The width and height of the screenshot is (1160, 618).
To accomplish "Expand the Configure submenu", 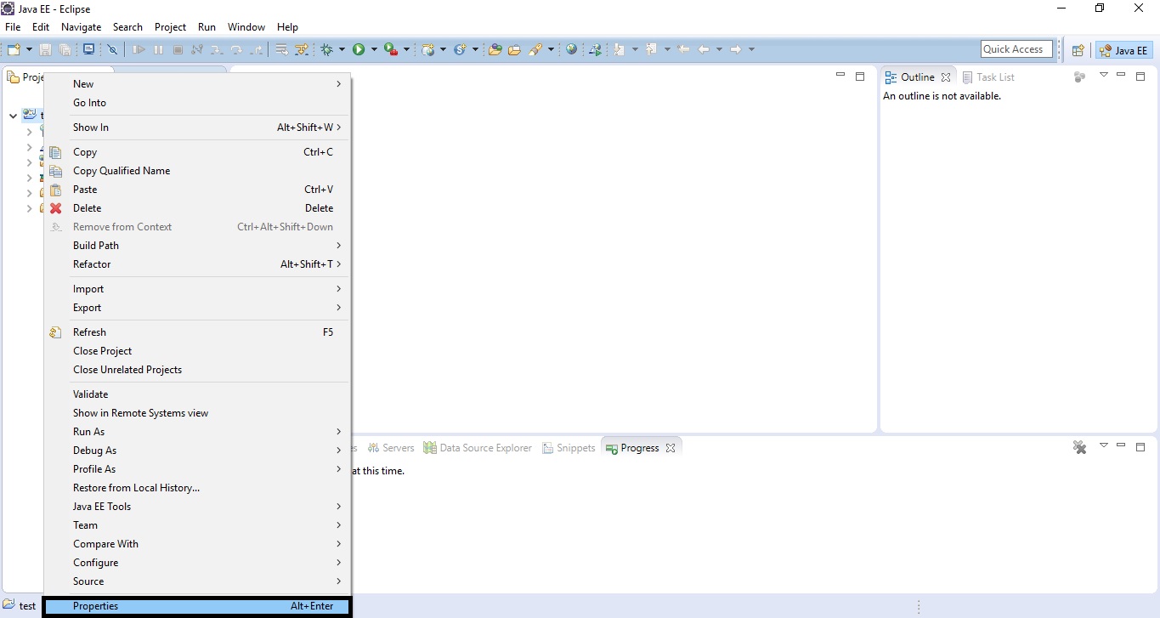I will 197,563.
